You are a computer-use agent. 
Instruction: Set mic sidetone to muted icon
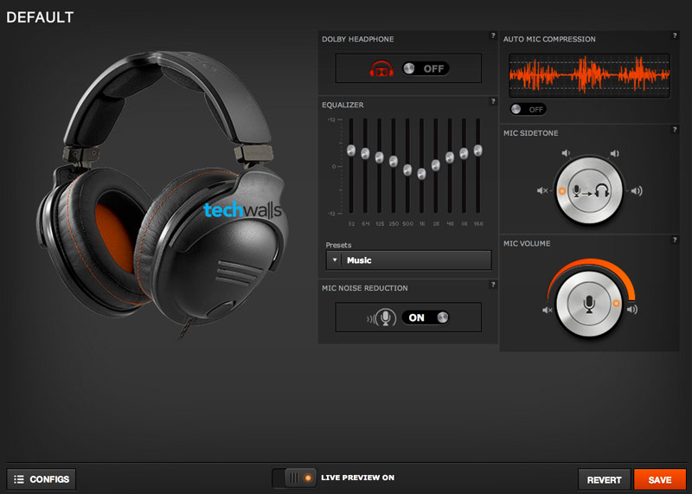click(542, 190)
